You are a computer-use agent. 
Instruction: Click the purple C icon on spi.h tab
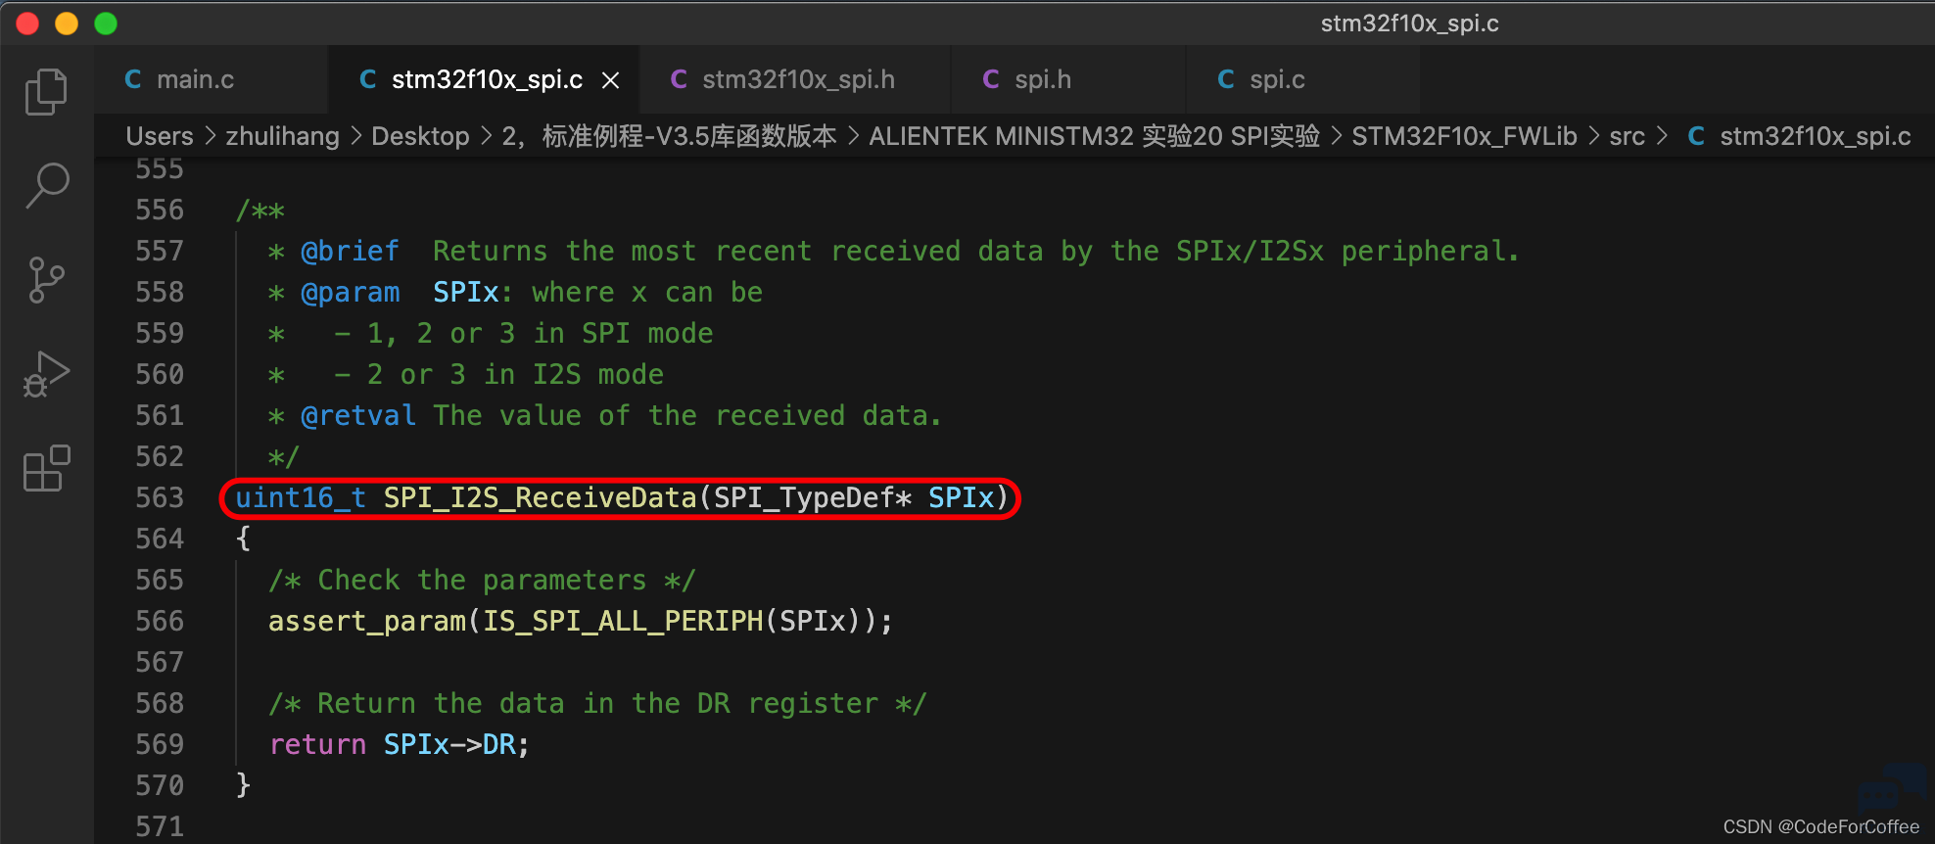click(991, 79)
